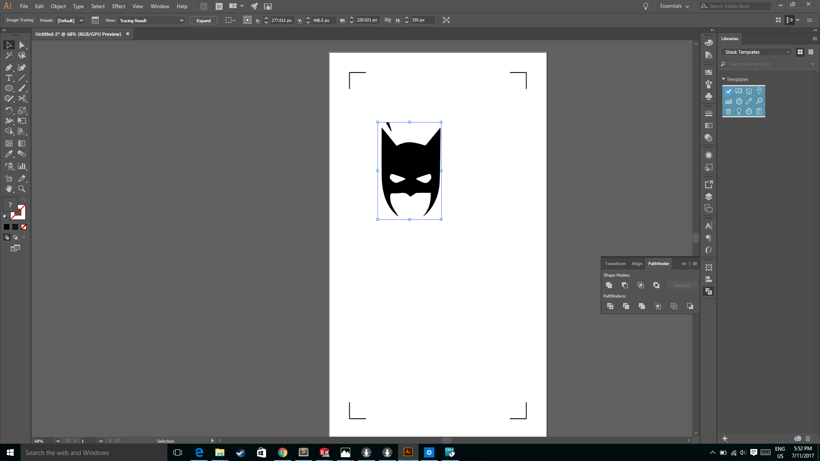This screenshot has height=461, width=820.
Task: Swap fill and stroke colors
Action: (24, 200)
